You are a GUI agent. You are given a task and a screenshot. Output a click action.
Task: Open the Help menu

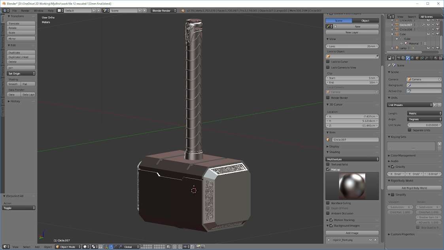(51, 11)
